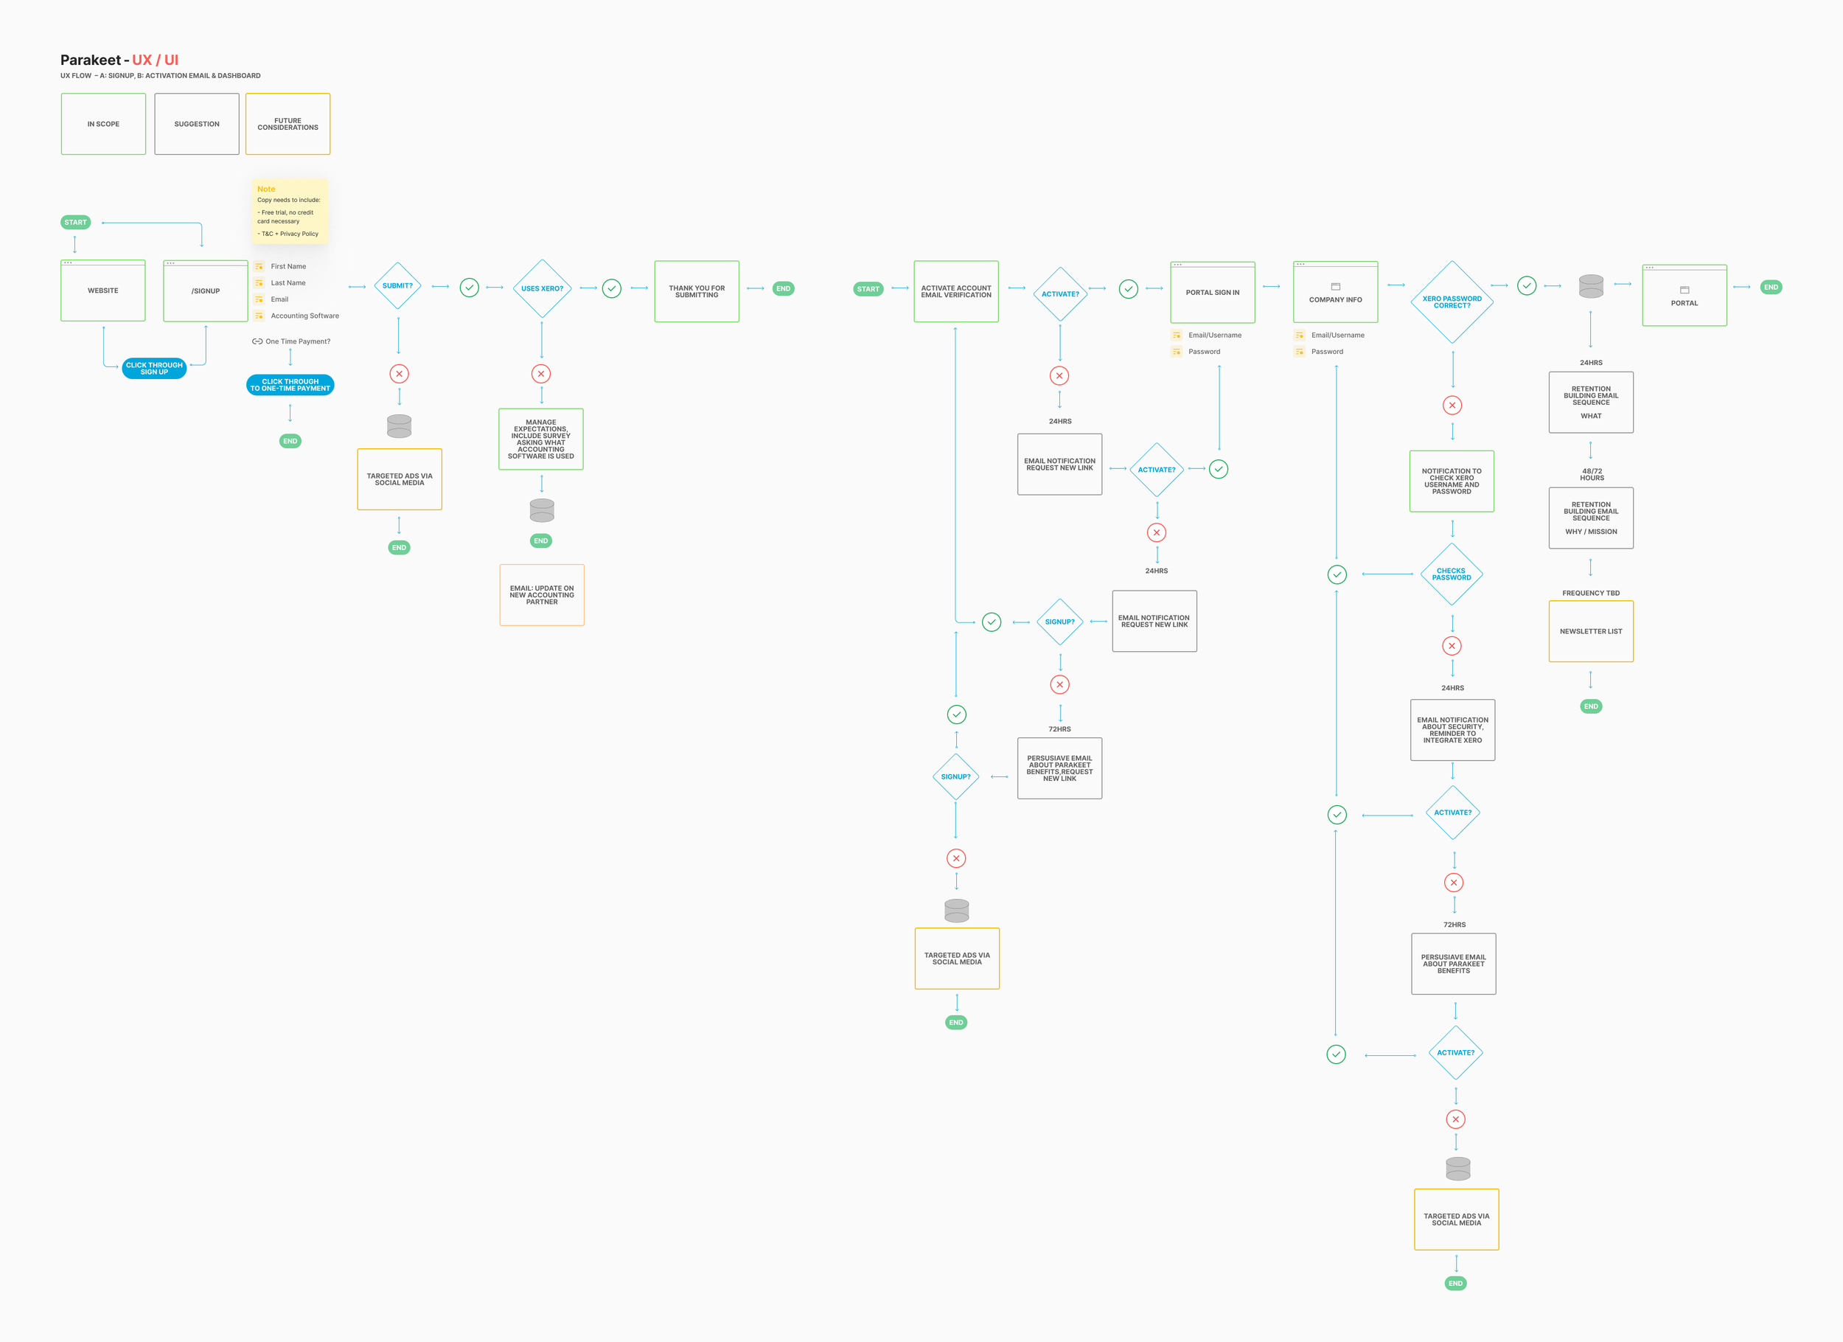Viewport: 1843px width, 1342px height.
Task: Click the screen icon inside the PORTAL box
Action: [x=1685, y=289]
